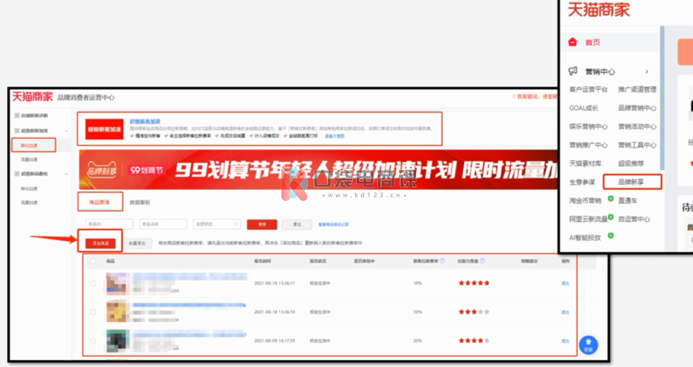Open 娱乐营销中心 menu entry

click(x=588, y=126)
